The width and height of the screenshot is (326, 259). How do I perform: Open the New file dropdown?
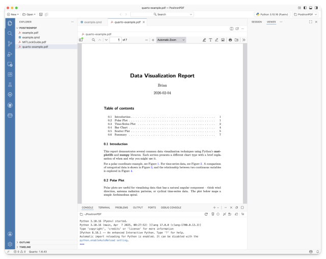[x=13, y=14]
